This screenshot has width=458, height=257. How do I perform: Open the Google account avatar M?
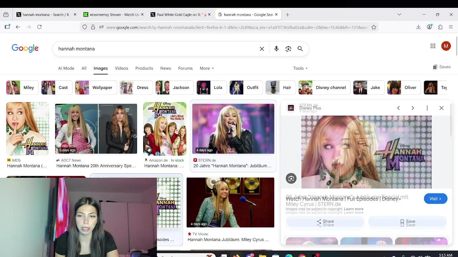[446, 46]
